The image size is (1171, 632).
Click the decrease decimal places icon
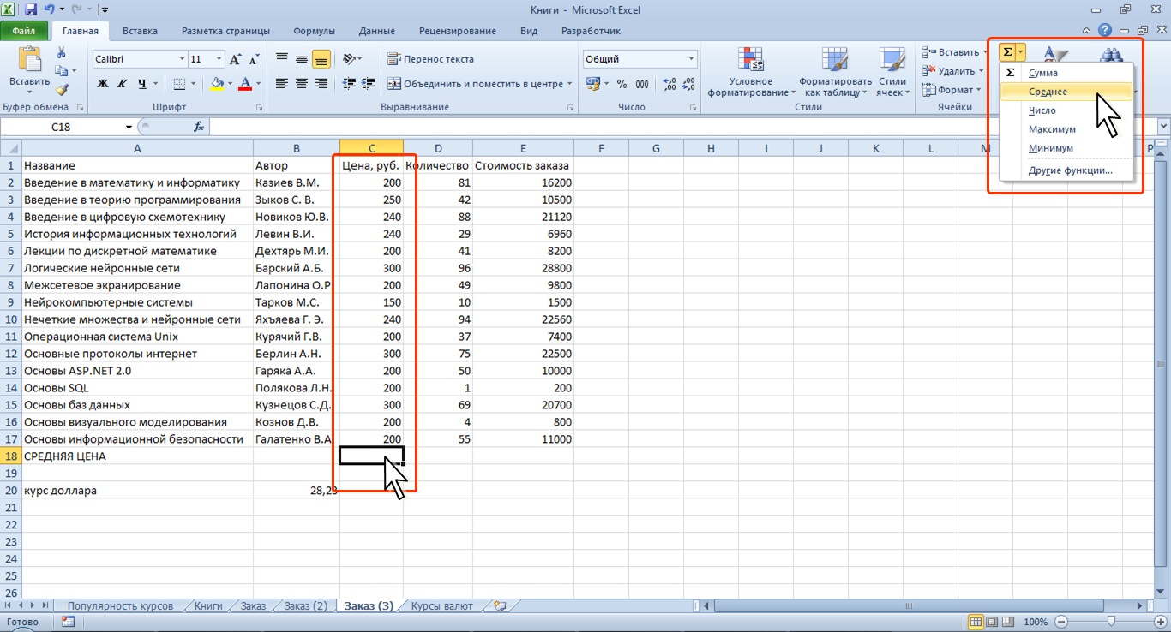688,84
